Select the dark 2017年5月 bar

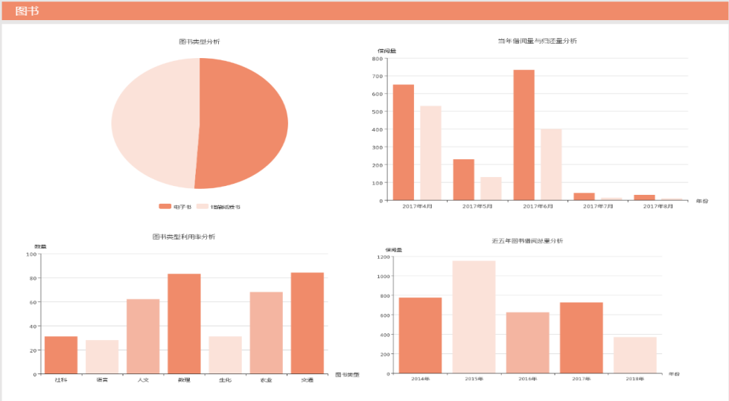[x=463, y=179]
